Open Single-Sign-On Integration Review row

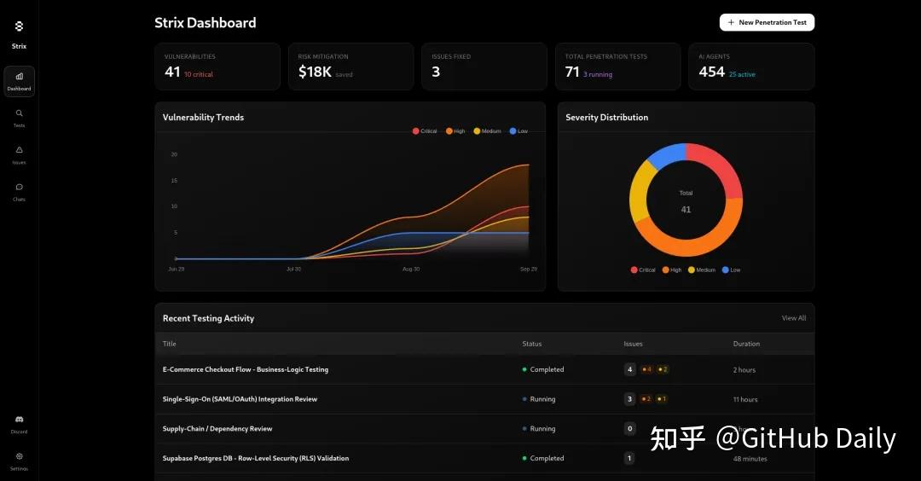pyautogui.click(x=240, y=399)
